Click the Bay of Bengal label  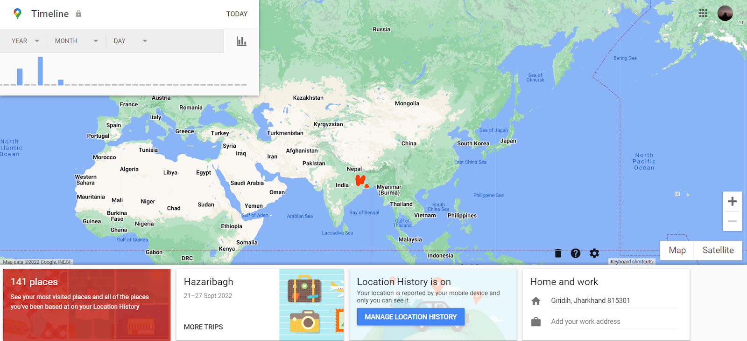point(364,212)
